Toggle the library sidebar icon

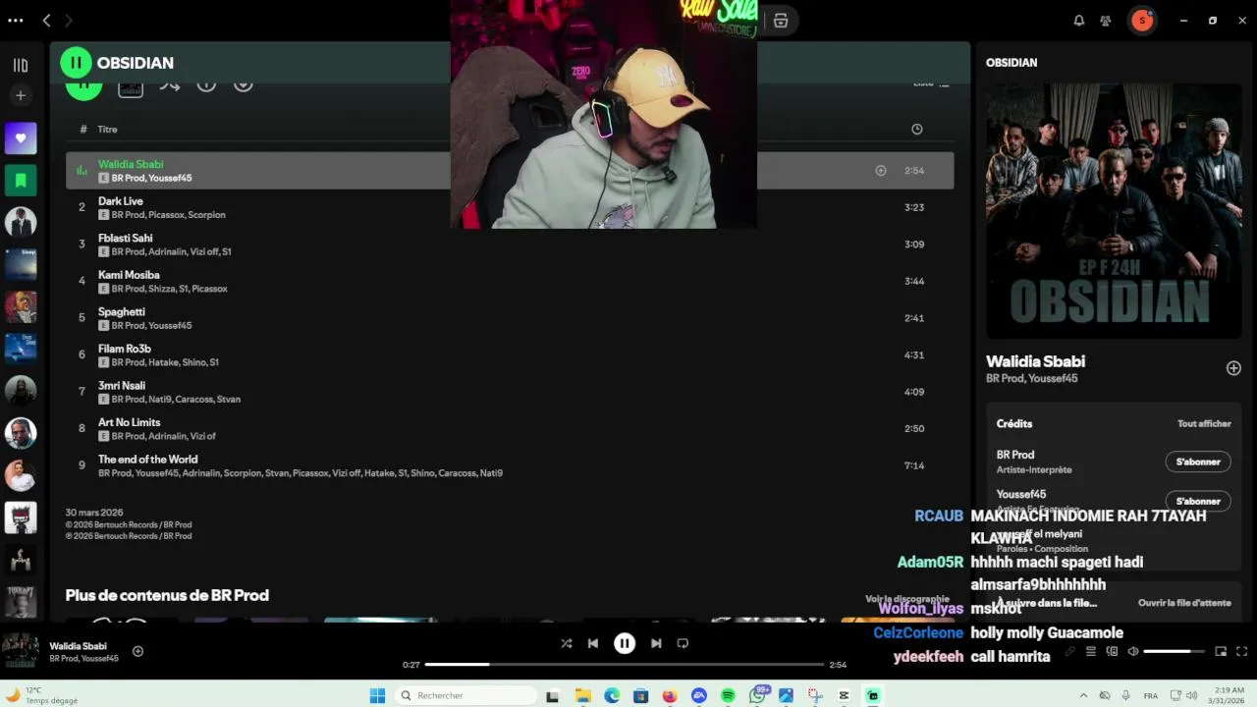click(21, 66)
